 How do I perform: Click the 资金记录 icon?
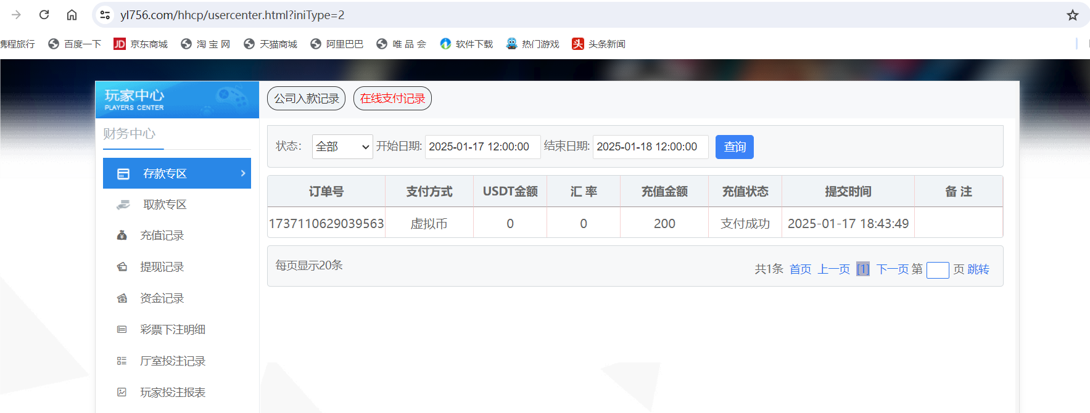coord(122,298)
